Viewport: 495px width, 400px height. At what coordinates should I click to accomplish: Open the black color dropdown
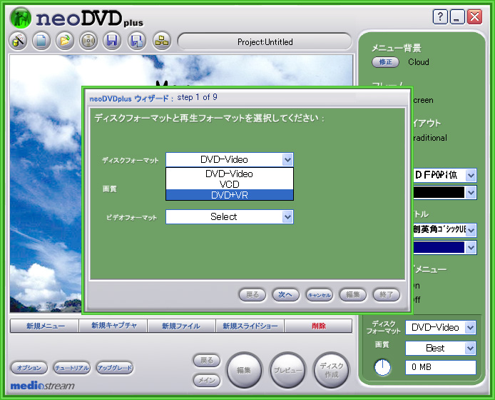click(x=471, y=193)
